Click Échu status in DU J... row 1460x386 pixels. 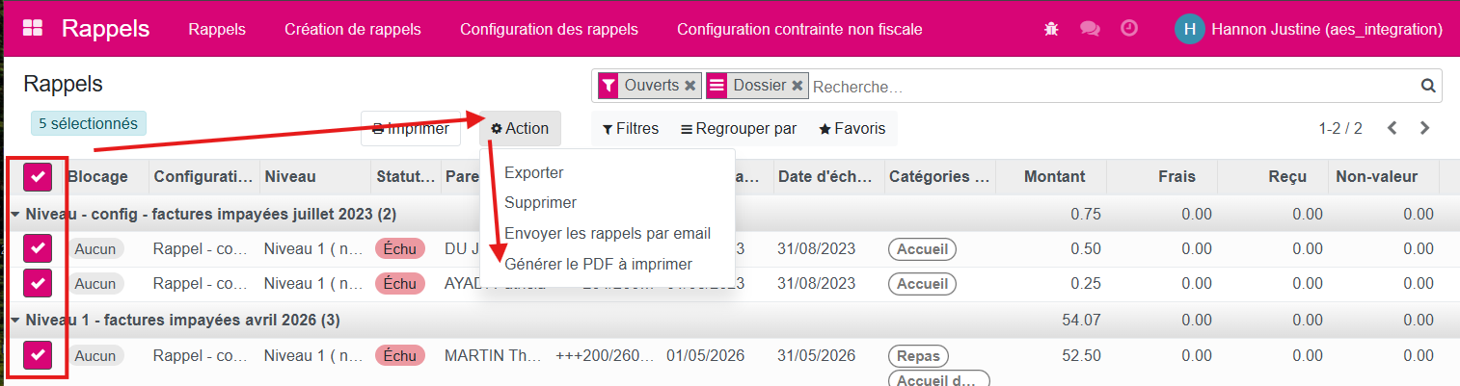[x=400, y=249]
